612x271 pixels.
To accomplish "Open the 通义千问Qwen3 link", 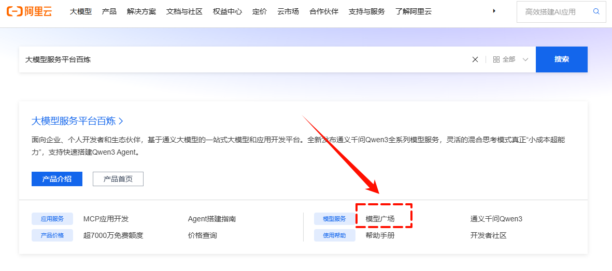I will 496,219.
